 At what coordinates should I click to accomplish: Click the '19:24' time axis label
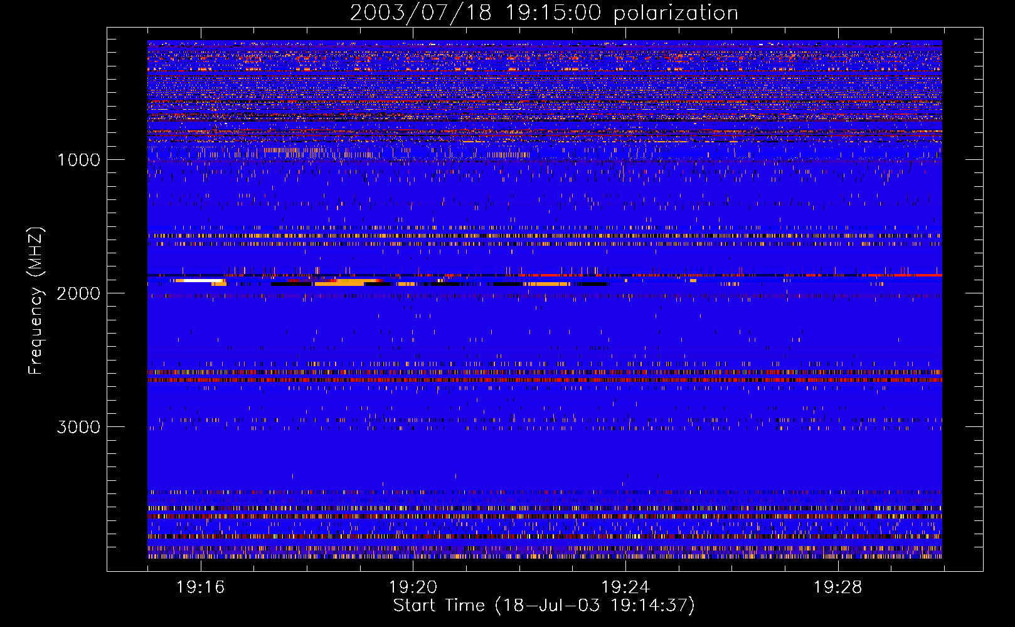(625, 587)
